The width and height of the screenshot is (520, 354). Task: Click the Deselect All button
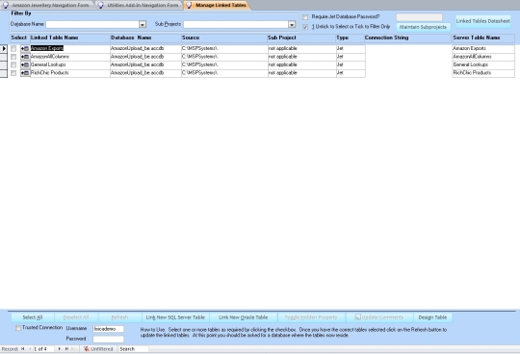[x=76, y=317]
